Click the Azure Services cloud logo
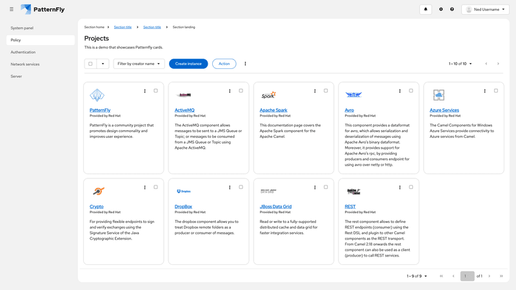The height and width of the screenshot is (290, 516). pos(439,95)
